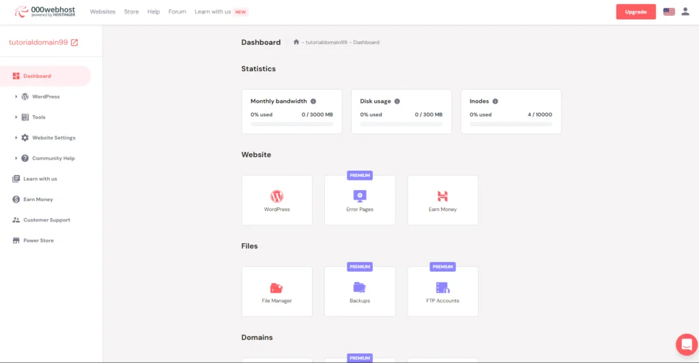Click the Website Settings gear icon
699x363 pixels.
[x=25, y=138]
